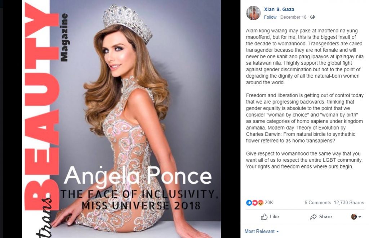View the 12,730 Shares list

tap(349, 202)
